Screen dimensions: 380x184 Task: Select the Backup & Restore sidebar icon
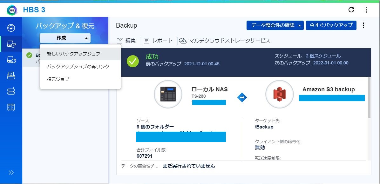point(11,44)
